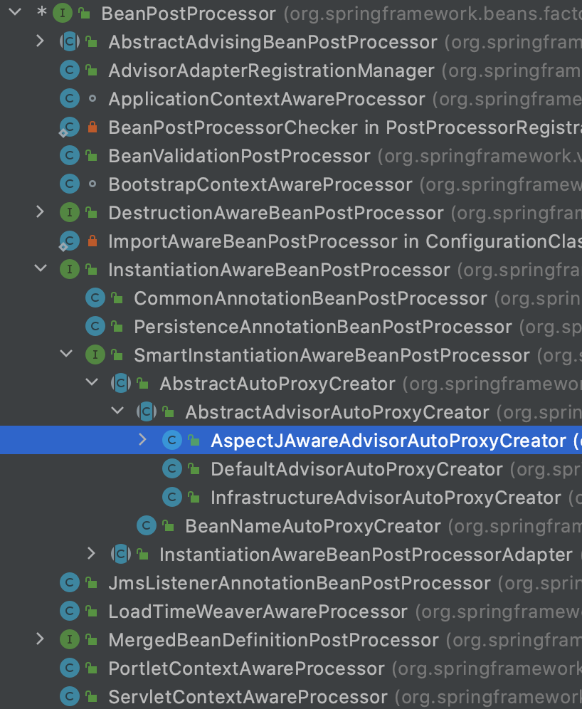Click AspectJAwareAdvisorAutoProxyCreator class icon
This screenshot has height=709, width=582.
pos(172,441)
